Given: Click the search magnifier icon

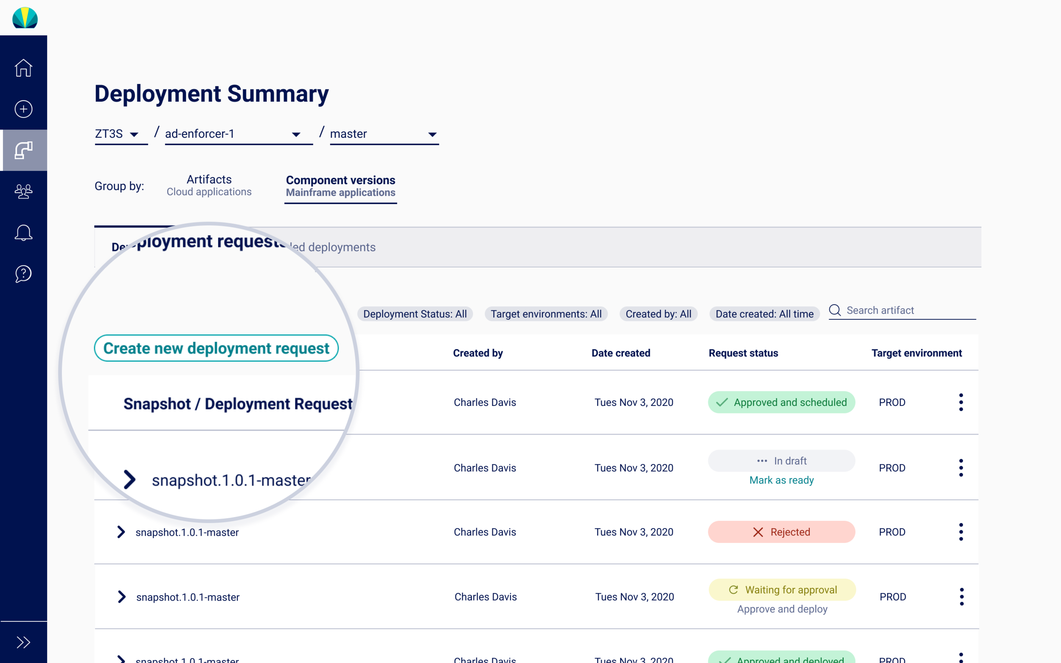Looking at the screenshot, I should [835, 311].
